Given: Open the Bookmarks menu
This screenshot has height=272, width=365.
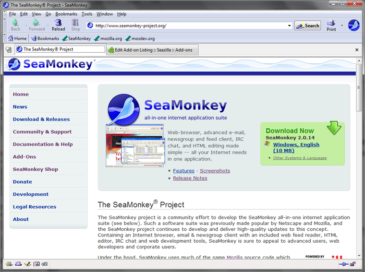Looking at the screenshot, I should tap(66, 14).
